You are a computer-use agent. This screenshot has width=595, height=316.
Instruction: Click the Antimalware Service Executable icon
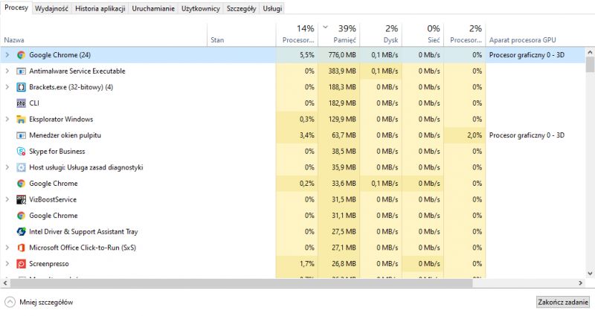coord(21,71)
